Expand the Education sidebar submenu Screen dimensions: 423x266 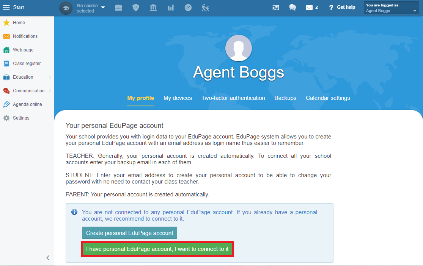pos(27,77)
